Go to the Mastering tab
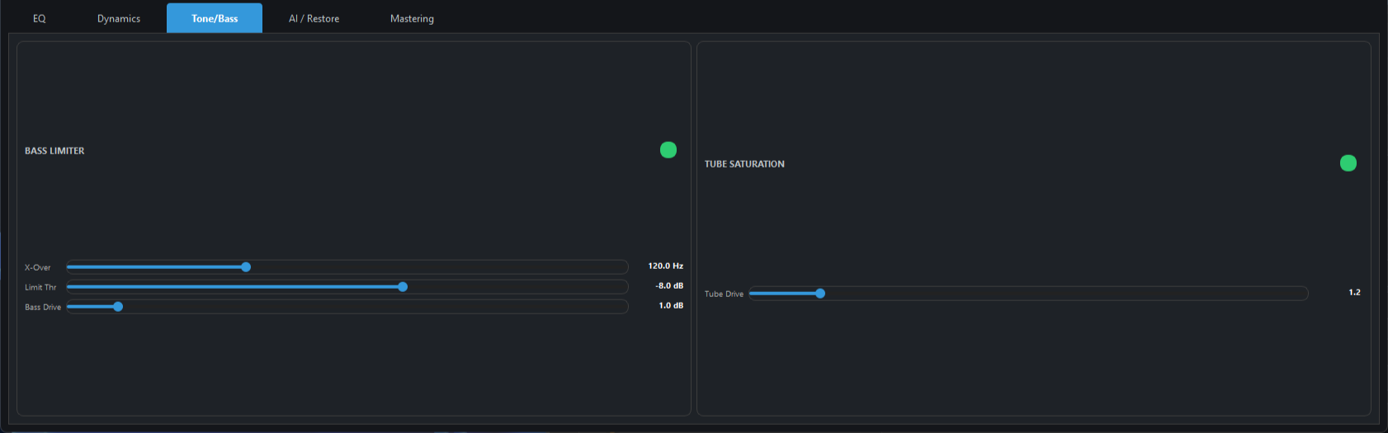Viewport: 1388px width, 433px height. pyautogui.click(x=412, y=18)
